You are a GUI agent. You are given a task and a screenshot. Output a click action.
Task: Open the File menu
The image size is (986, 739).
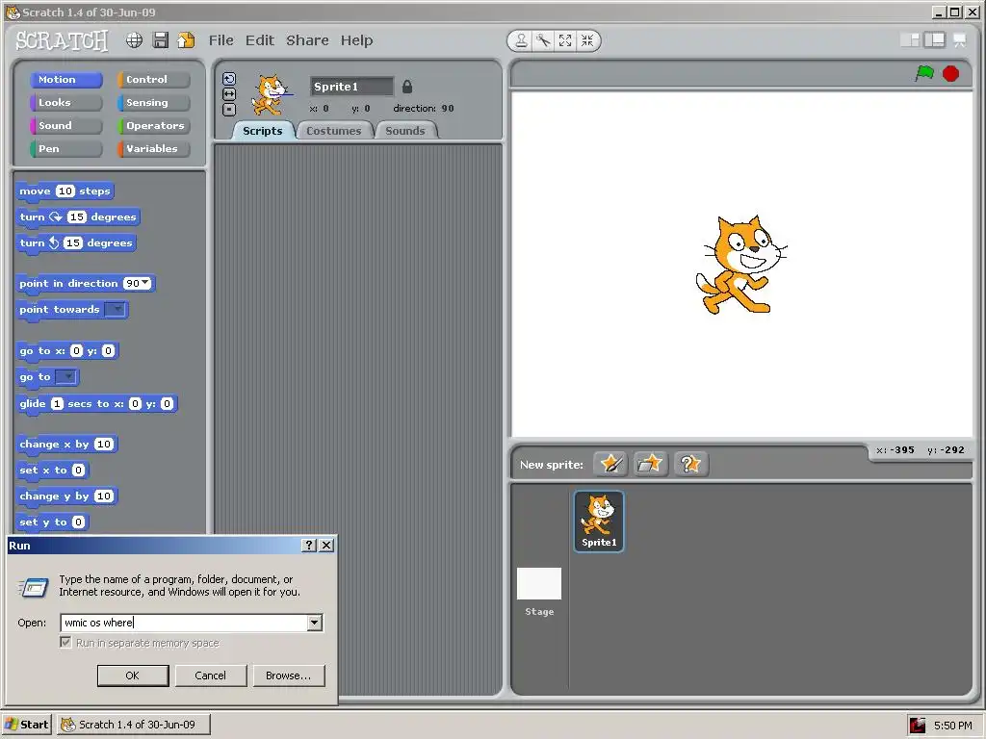click(x=221, y=40)
